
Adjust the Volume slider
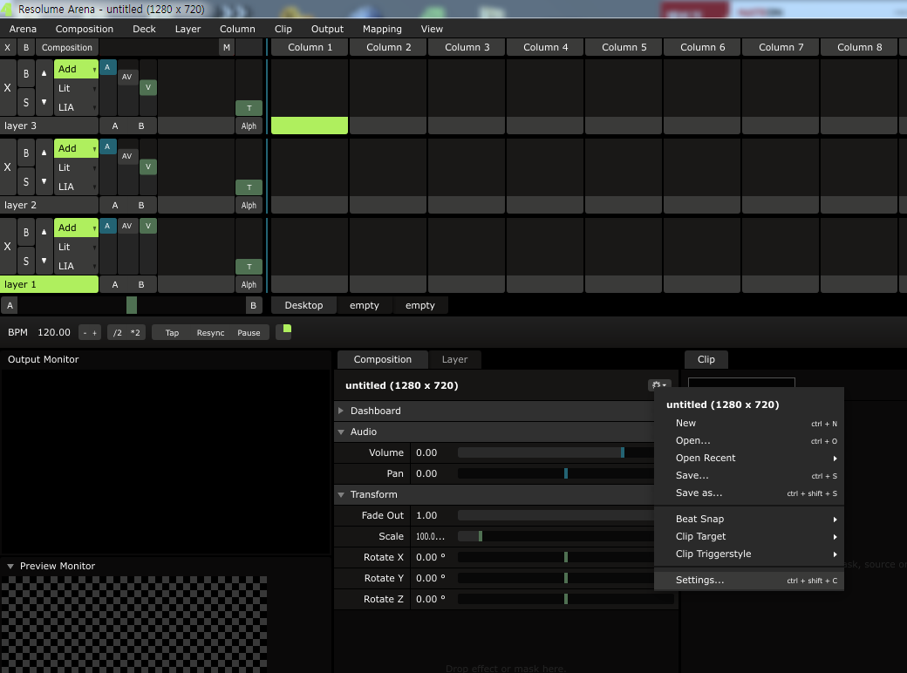click(556, 452)
